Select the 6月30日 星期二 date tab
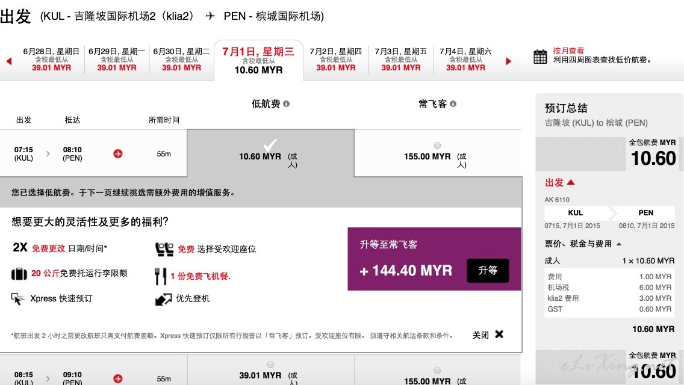 point(181,60)
